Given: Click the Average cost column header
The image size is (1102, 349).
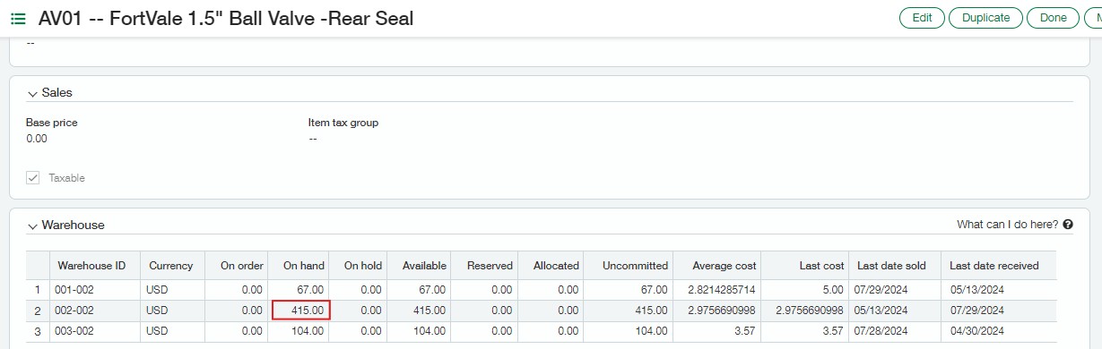Looking at the screenshot, I should pos(717,266).
